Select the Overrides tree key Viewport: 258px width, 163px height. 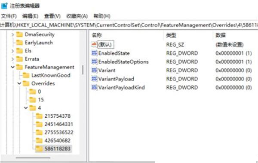[43, 83]
